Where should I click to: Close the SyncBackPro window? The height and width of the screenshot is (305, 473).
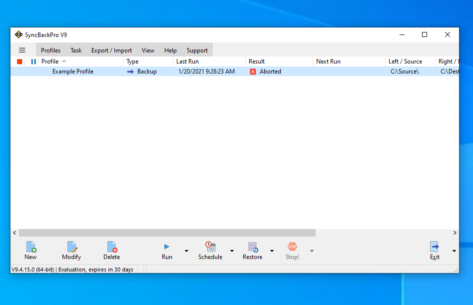pyautogui.click(x=448, y=34)
